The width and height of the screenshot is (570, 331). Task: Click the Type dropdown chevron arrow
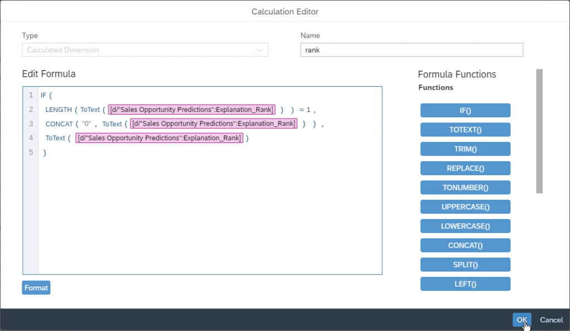(259, 50)
